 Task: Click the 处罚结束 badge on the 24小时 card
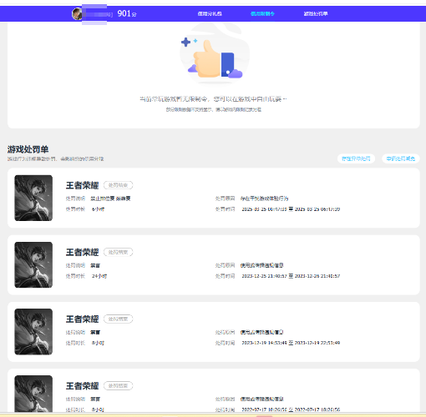(x=118, y=252)
